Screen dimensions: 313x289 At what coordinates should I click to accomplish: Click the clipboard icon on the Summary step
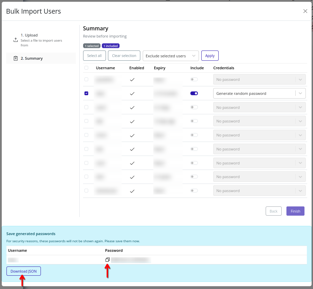point(15,58)
